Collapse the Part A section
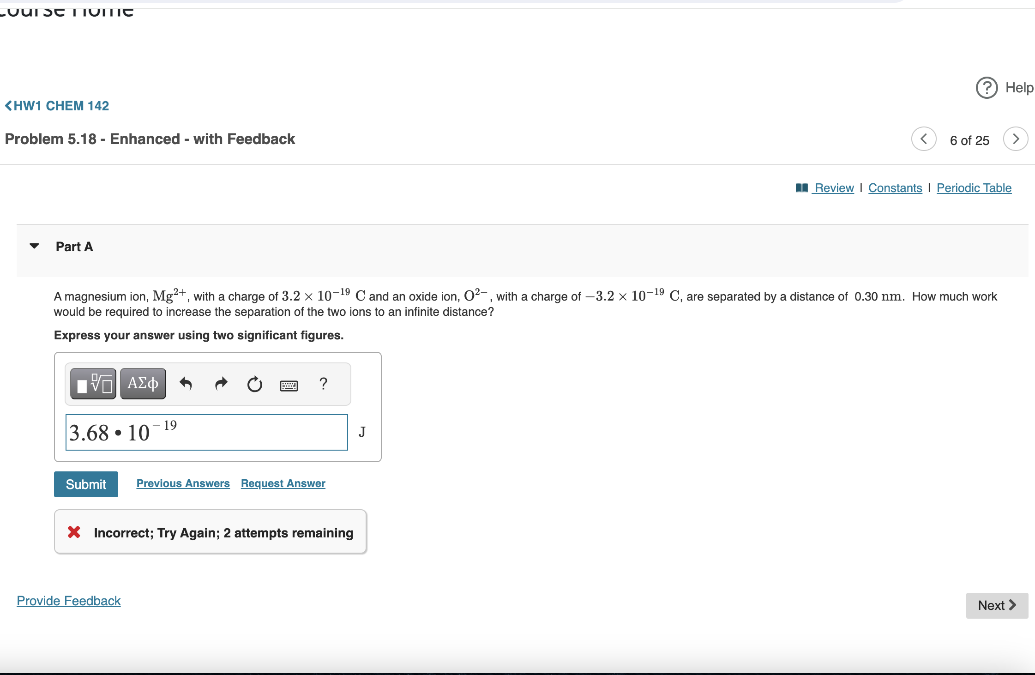The width and height of the screenshot is (1035, 675). click(x=34, y=246)
